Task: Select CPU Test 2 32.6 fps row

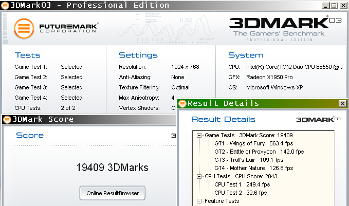Action: click(x=241, y=193)
